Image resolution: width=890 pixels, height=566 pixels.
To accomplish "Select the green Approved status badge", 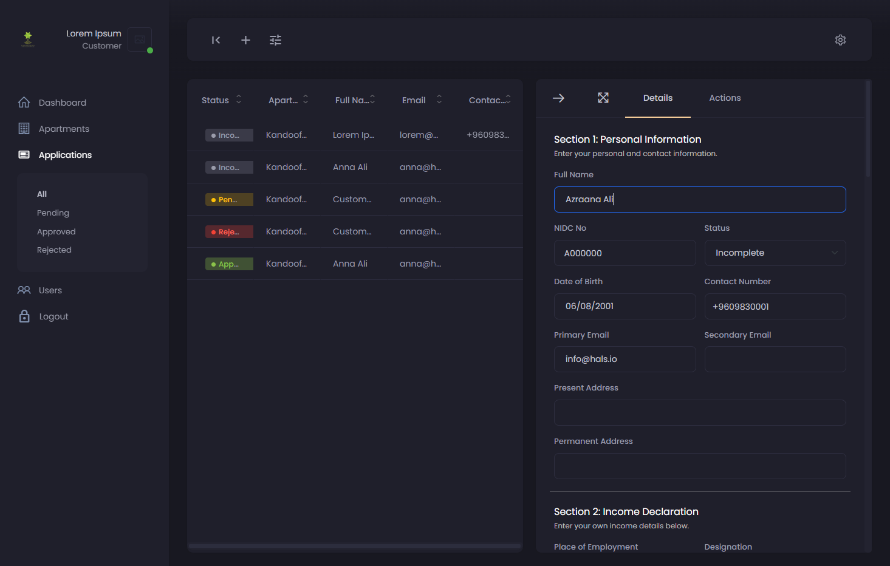I will (229, 264).
